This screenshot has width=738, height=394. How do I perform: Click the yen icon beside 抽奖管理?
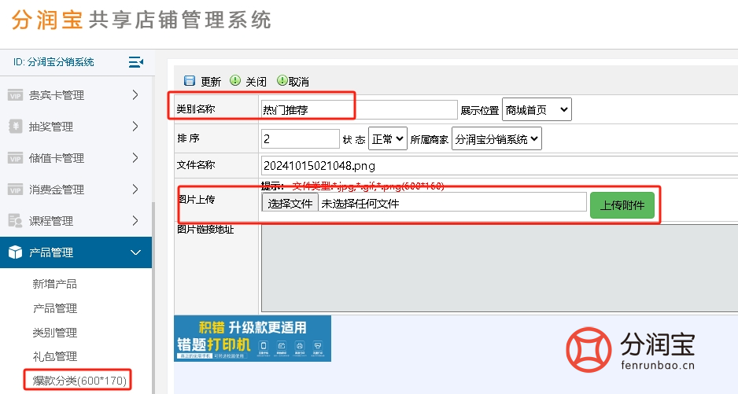point(15,126)
